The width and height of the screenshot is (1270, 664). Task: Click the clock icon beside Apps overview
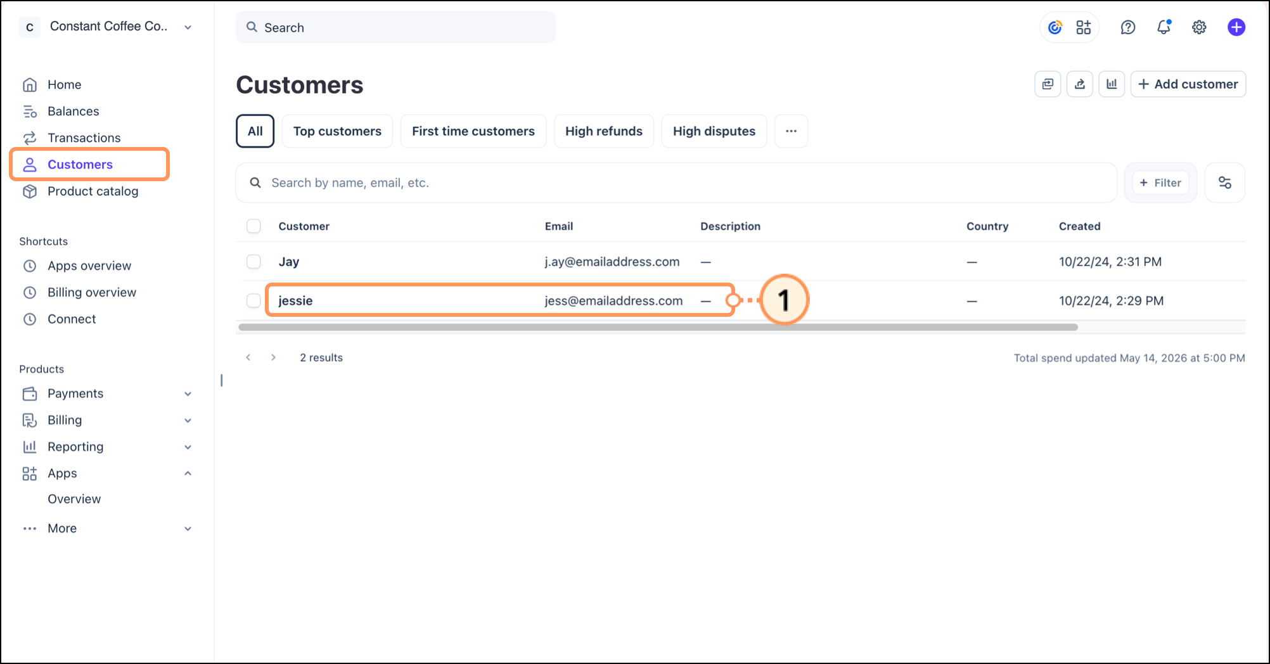(x=30, y=266)
